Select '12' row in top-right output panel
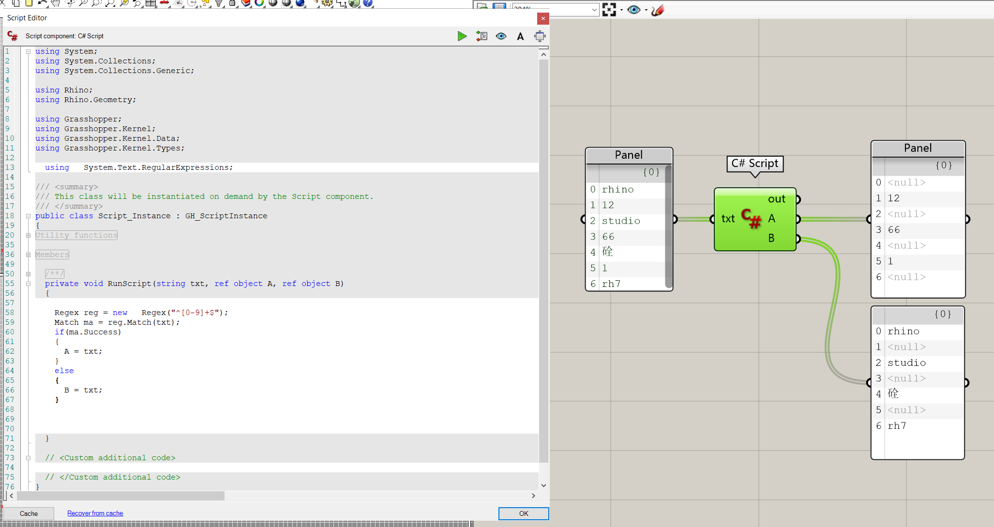The image size is (994, 527). point(918,198)
